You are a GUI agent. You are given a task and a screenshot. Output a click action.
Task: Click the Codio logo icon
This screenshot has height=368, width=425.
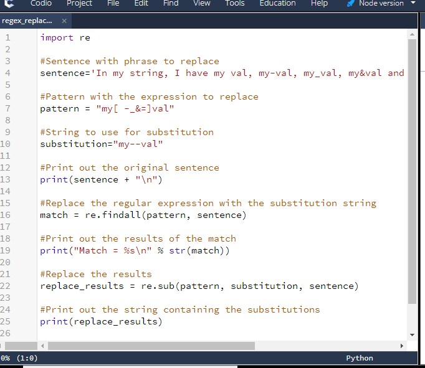(9, 4)
